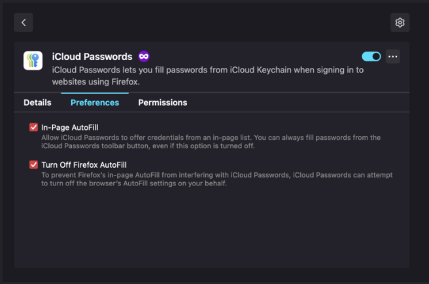Go back using the left arrow button
This screenshot has height=284, width=429.
(x=24, y=22)
